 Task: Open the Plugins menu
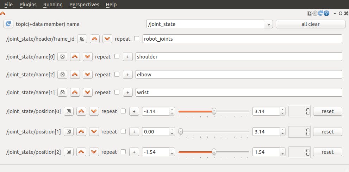(28, 5)
